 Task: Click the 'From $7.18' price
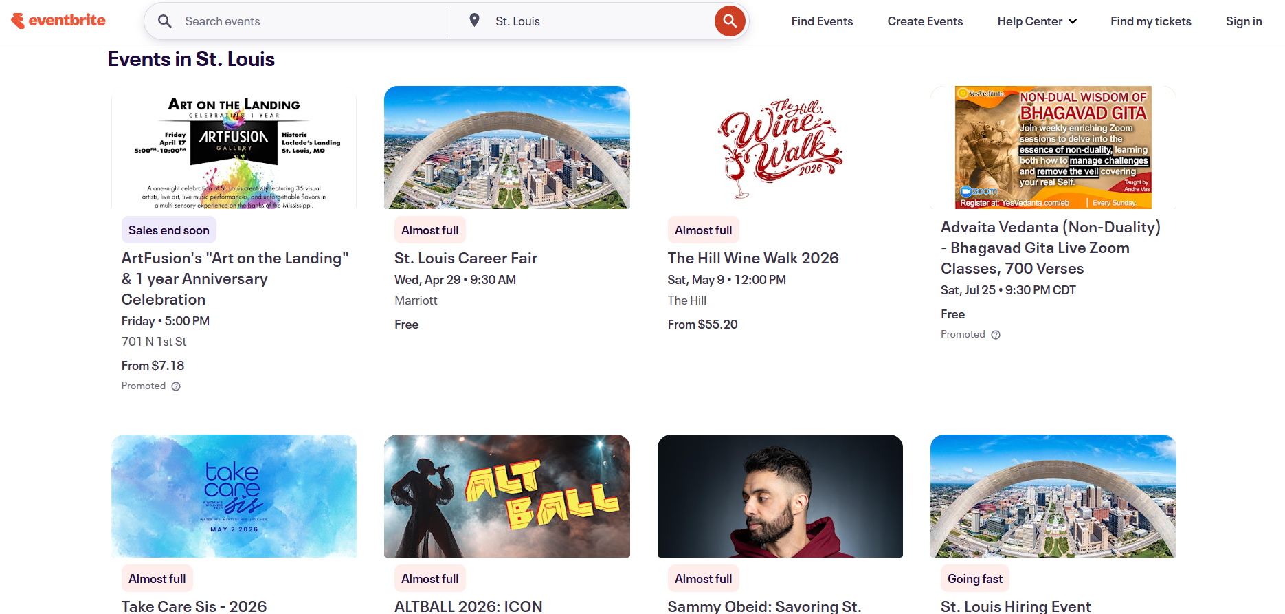point(153,366)
